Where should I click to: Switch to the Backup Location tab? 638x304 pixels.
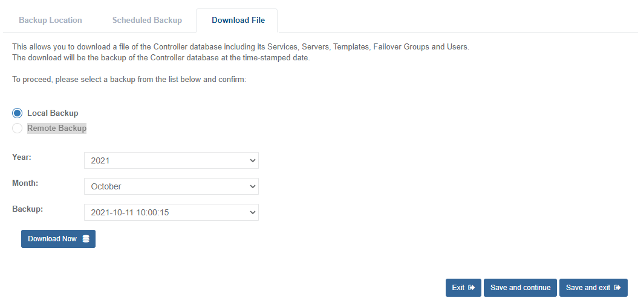coord(50,21)
